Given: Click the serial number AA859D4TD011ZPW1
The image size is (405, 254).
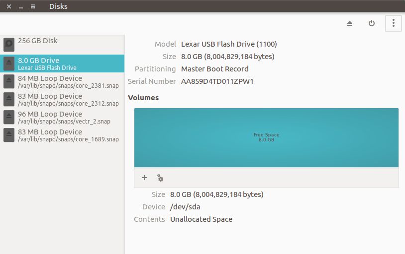Looking at the screenshot, I should coord(217,81).
